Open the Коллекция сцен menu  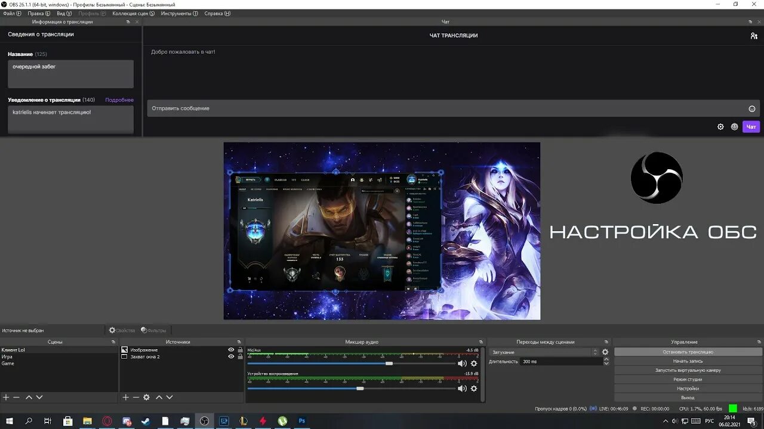(x=133, y=13)
